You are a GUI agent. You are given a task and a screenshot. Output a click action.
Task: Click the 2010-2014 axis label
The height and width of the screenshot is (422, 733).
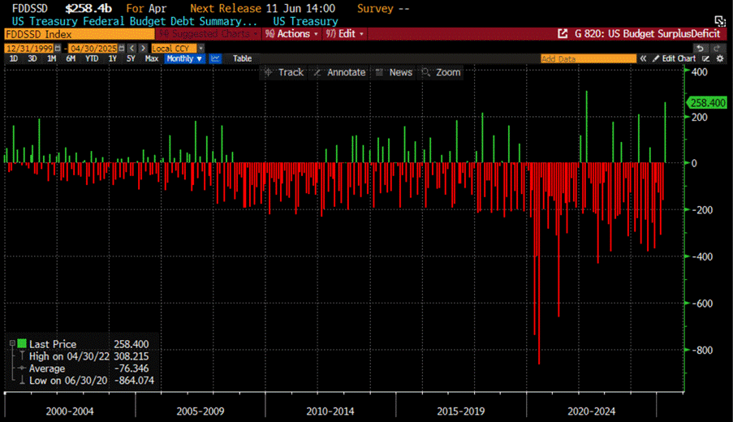(x=330, y=411)
